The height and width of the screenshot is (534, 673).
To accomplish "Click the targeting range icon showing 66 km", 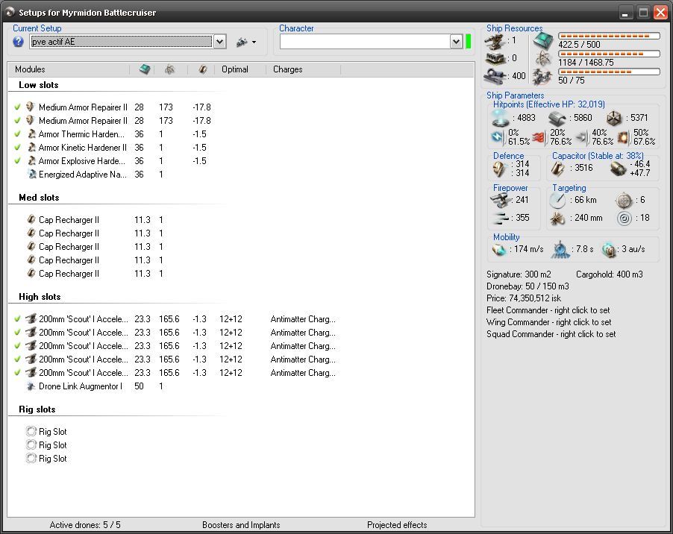I will tap(557, 201).
